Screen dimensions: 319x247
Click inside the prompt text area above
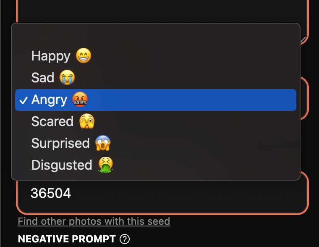point(162,11)
